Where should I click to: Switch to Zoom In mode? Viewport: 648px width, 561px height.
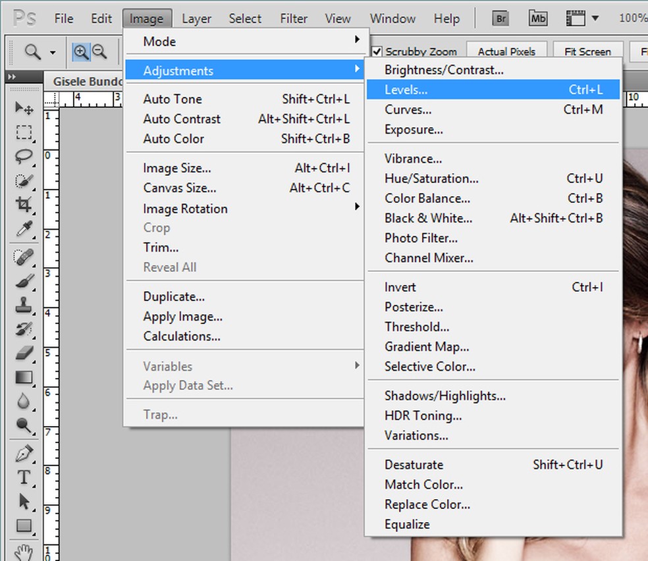80,51
